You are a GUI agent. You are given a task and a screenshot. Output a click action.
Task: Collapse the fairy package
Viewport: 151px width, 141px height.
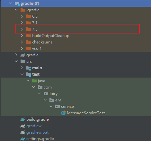[39, 94]
